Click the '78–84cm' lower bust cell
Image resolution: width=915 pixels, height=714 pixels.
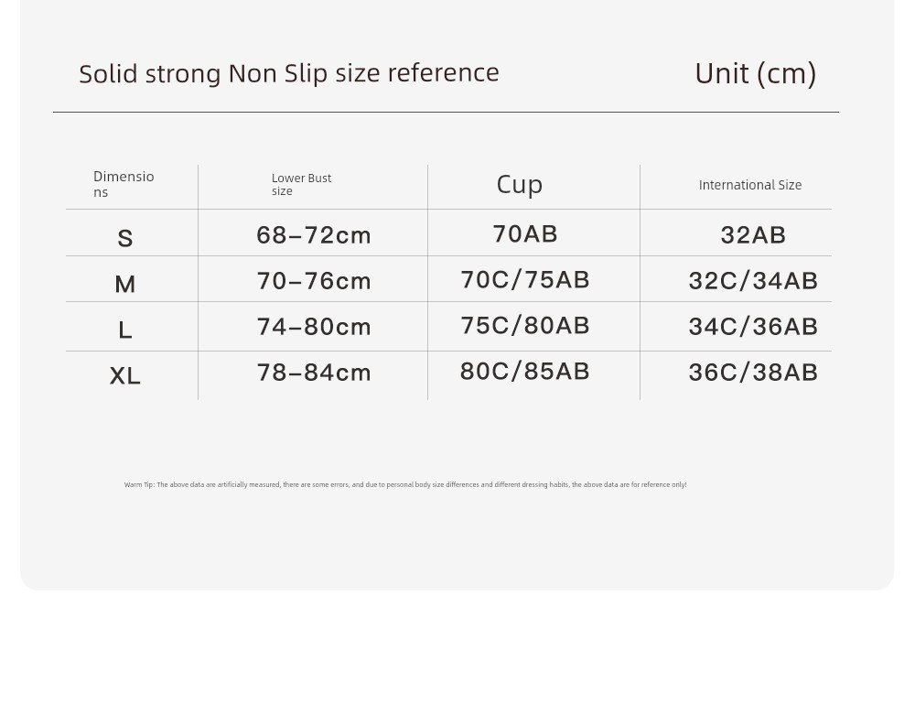(x=314, y=372)
